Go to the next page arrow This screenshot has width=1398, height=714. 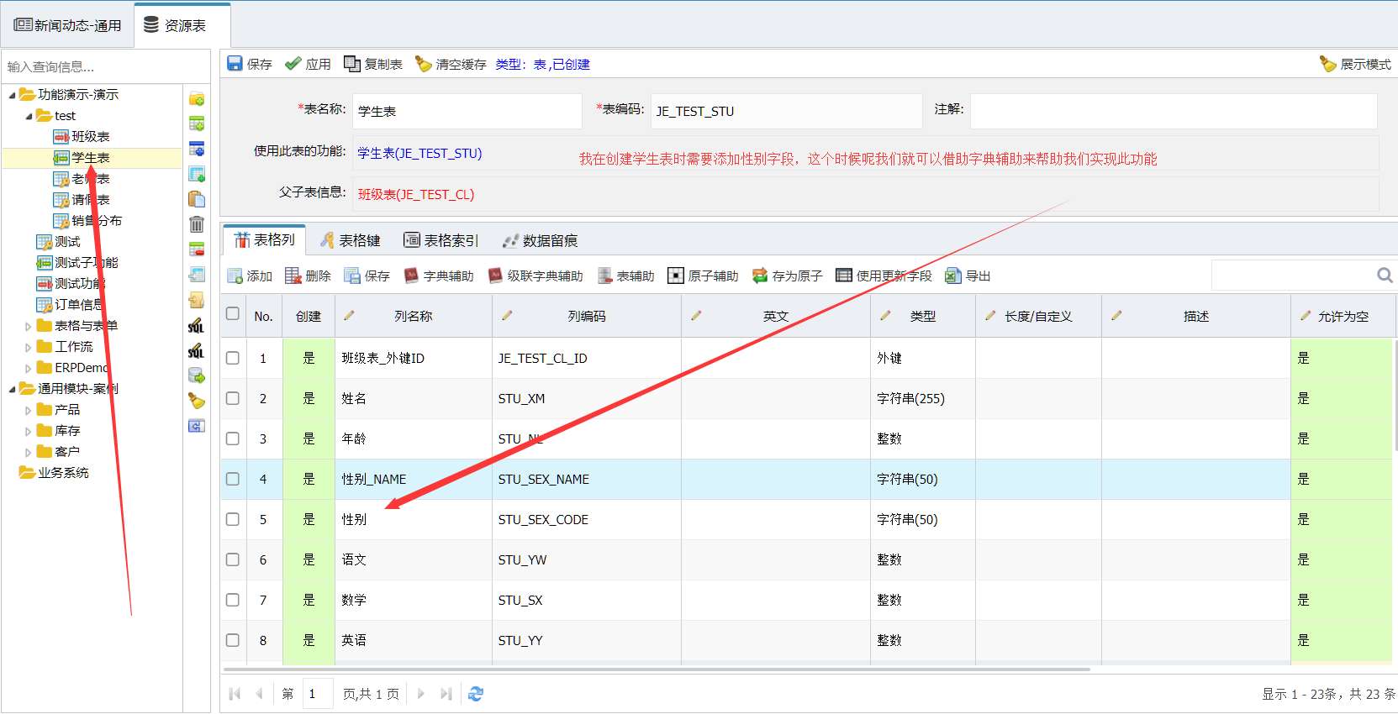(421, 694)
